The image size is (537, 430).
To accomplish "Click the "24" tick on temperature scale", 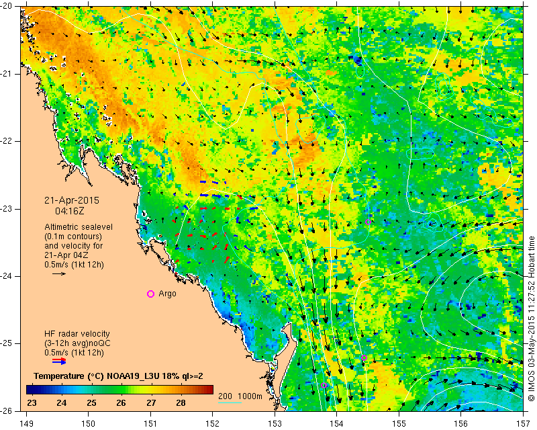I will [61, 402].
